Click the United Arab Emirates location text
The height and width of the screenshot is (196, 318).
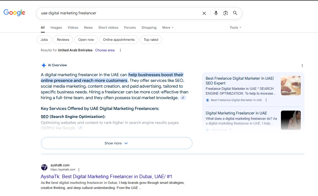click(75, 50)
